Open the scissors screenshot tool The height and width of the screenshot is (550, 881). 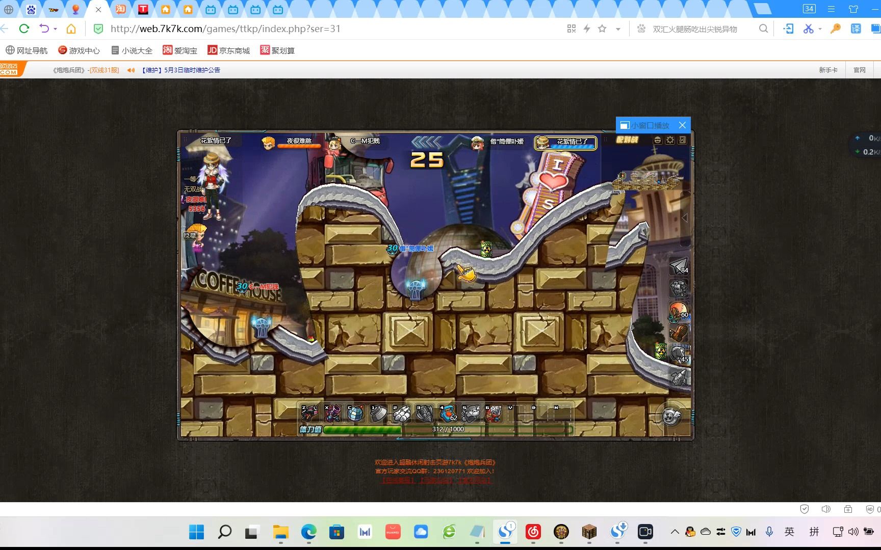pos(808,29)
